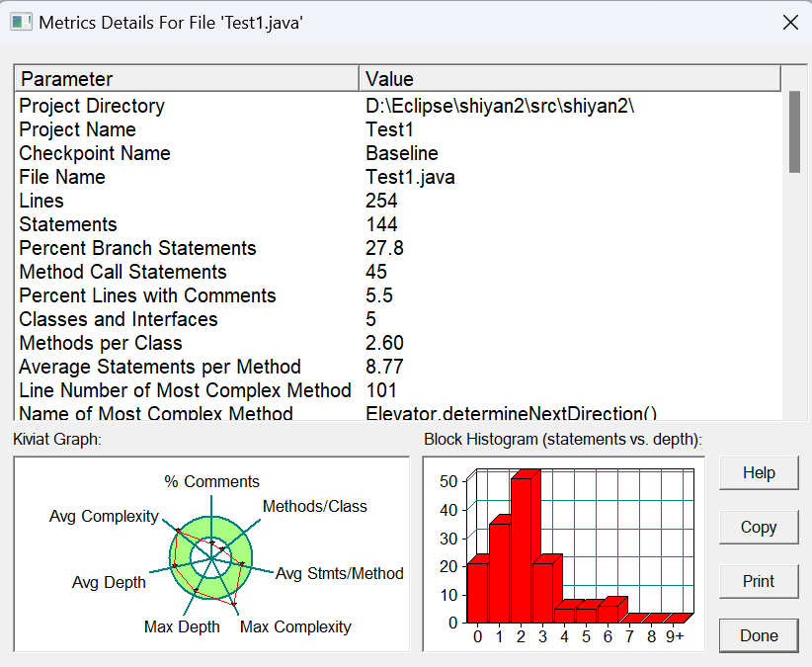
Task: Click the 9+ depth label on histogram axis
Action: click(x=675, y=636)
